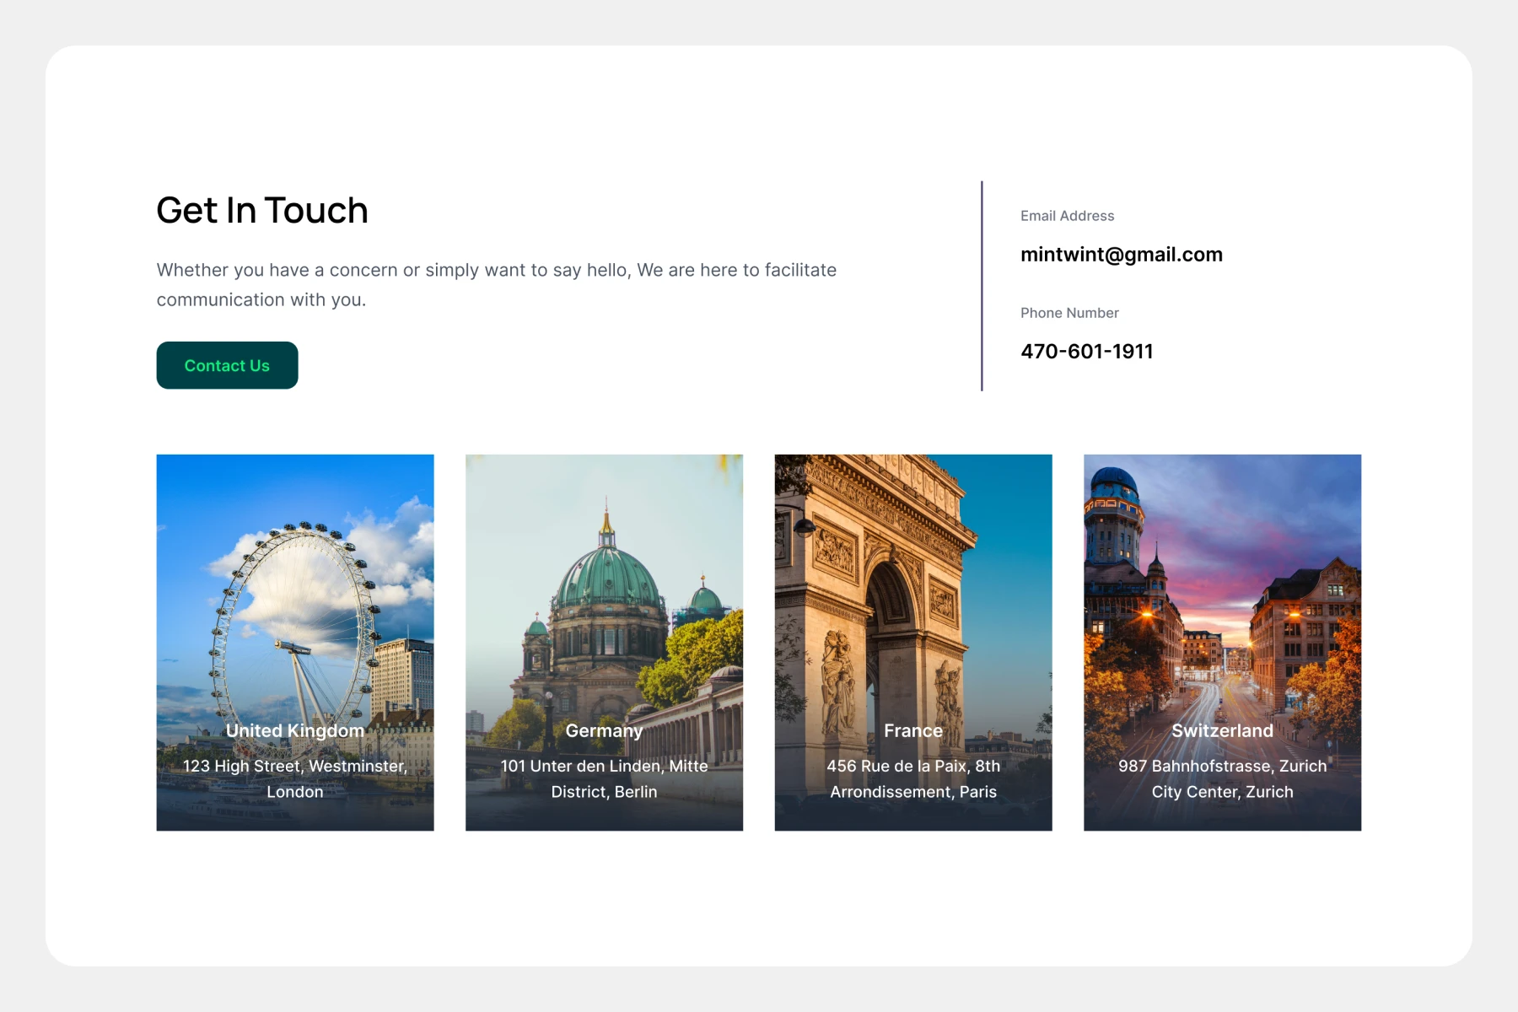This screenshot has height=1012, width=1518.
Task: Click the 456 Rue de la Paix address
Action: [912, 778]
